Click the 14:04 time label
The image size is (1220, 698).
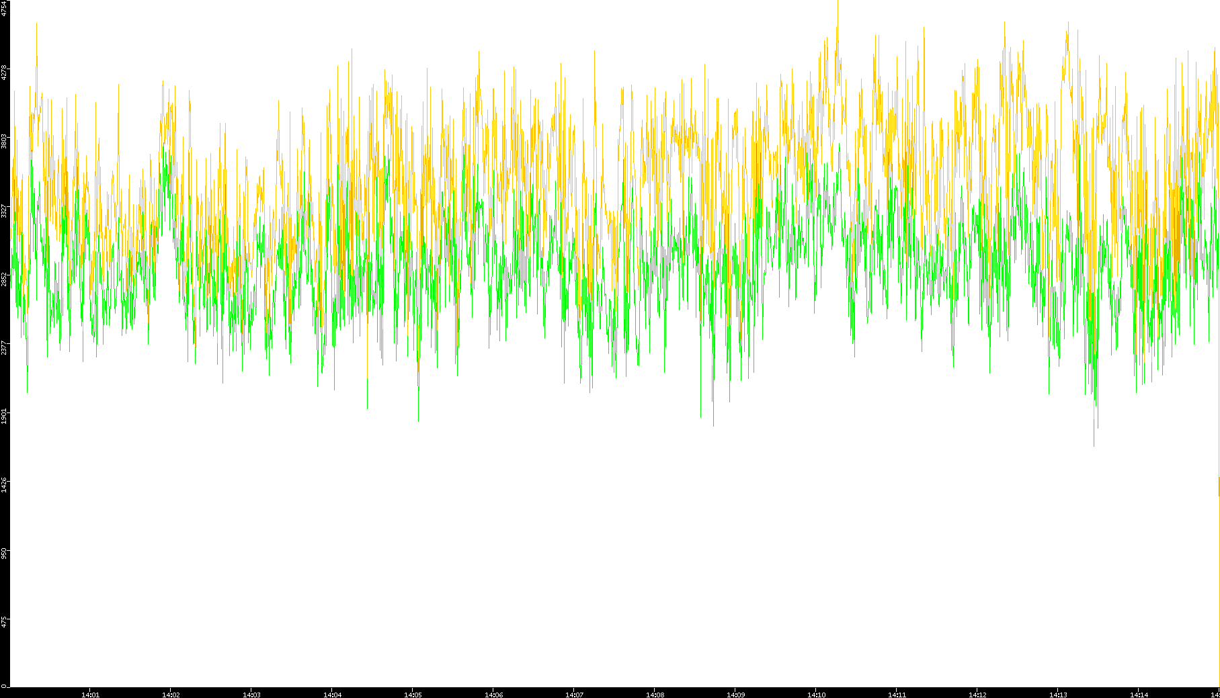[332, 695]
